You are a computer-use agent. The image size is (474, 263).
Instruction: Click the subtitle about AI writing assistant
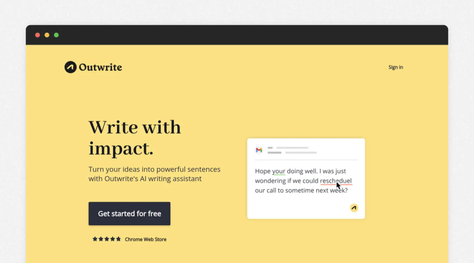point(154,174)
